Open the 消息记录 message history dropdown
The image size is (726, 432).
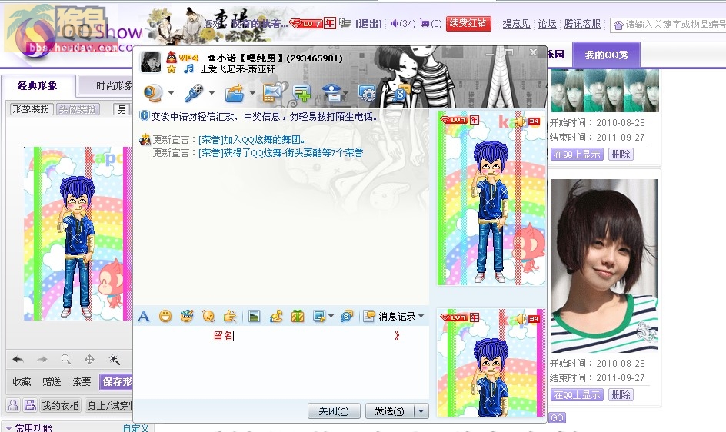point(394,316)
